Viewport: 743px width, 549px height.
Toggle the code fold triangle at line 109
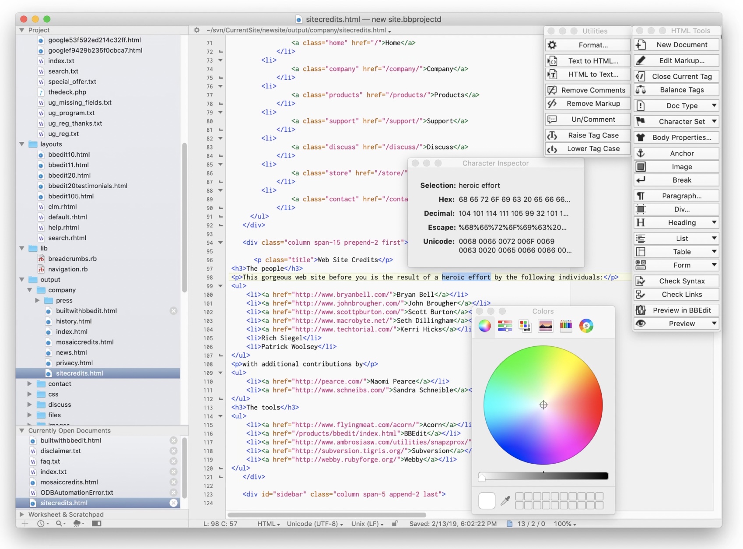pos(221,373)
